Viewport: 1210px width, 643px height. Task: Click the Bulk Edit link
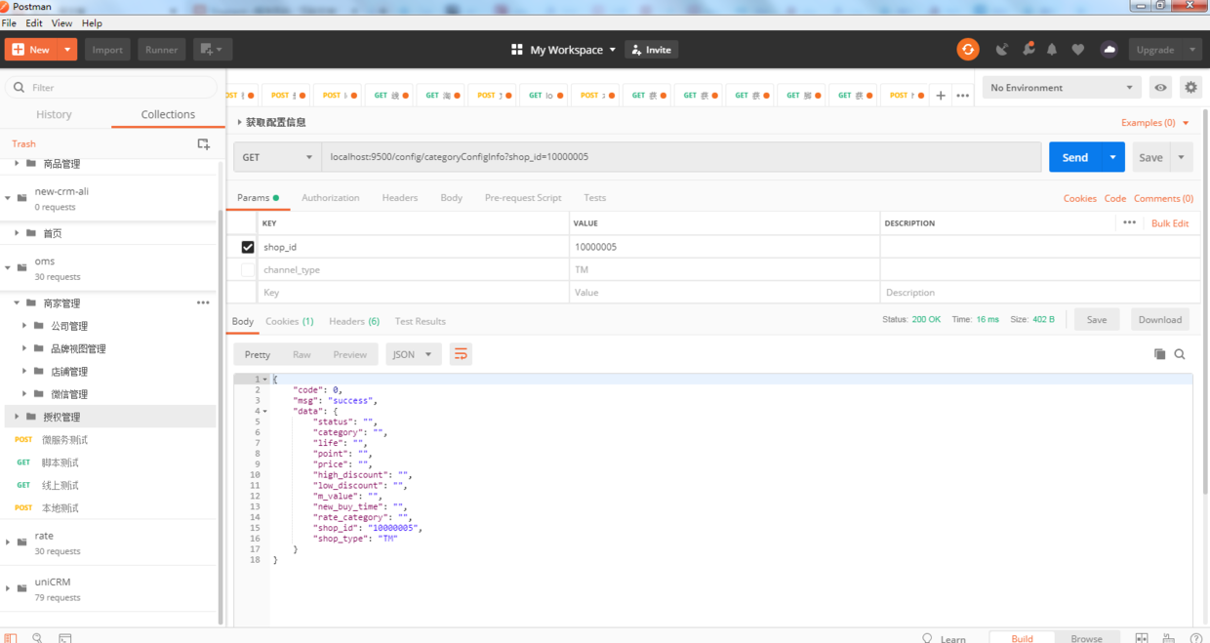1170,223
